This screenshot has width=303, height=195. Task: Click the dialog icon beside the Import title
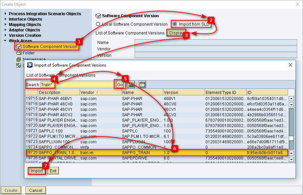30,65
